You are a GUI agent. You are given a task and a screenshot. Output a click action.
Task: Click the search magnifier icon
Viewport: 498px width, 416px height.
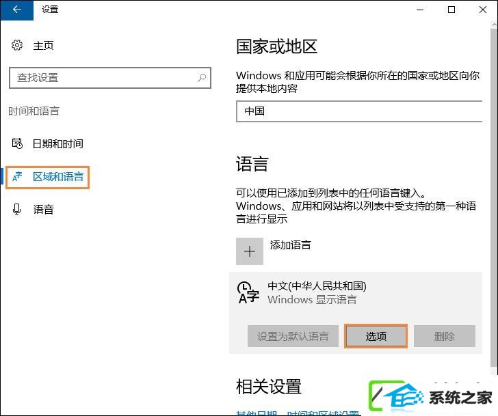(202, 78)
